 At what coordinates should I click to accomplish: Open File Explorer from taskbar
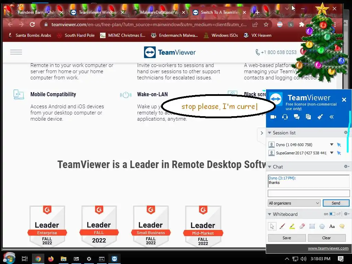[x=64, y=259]
